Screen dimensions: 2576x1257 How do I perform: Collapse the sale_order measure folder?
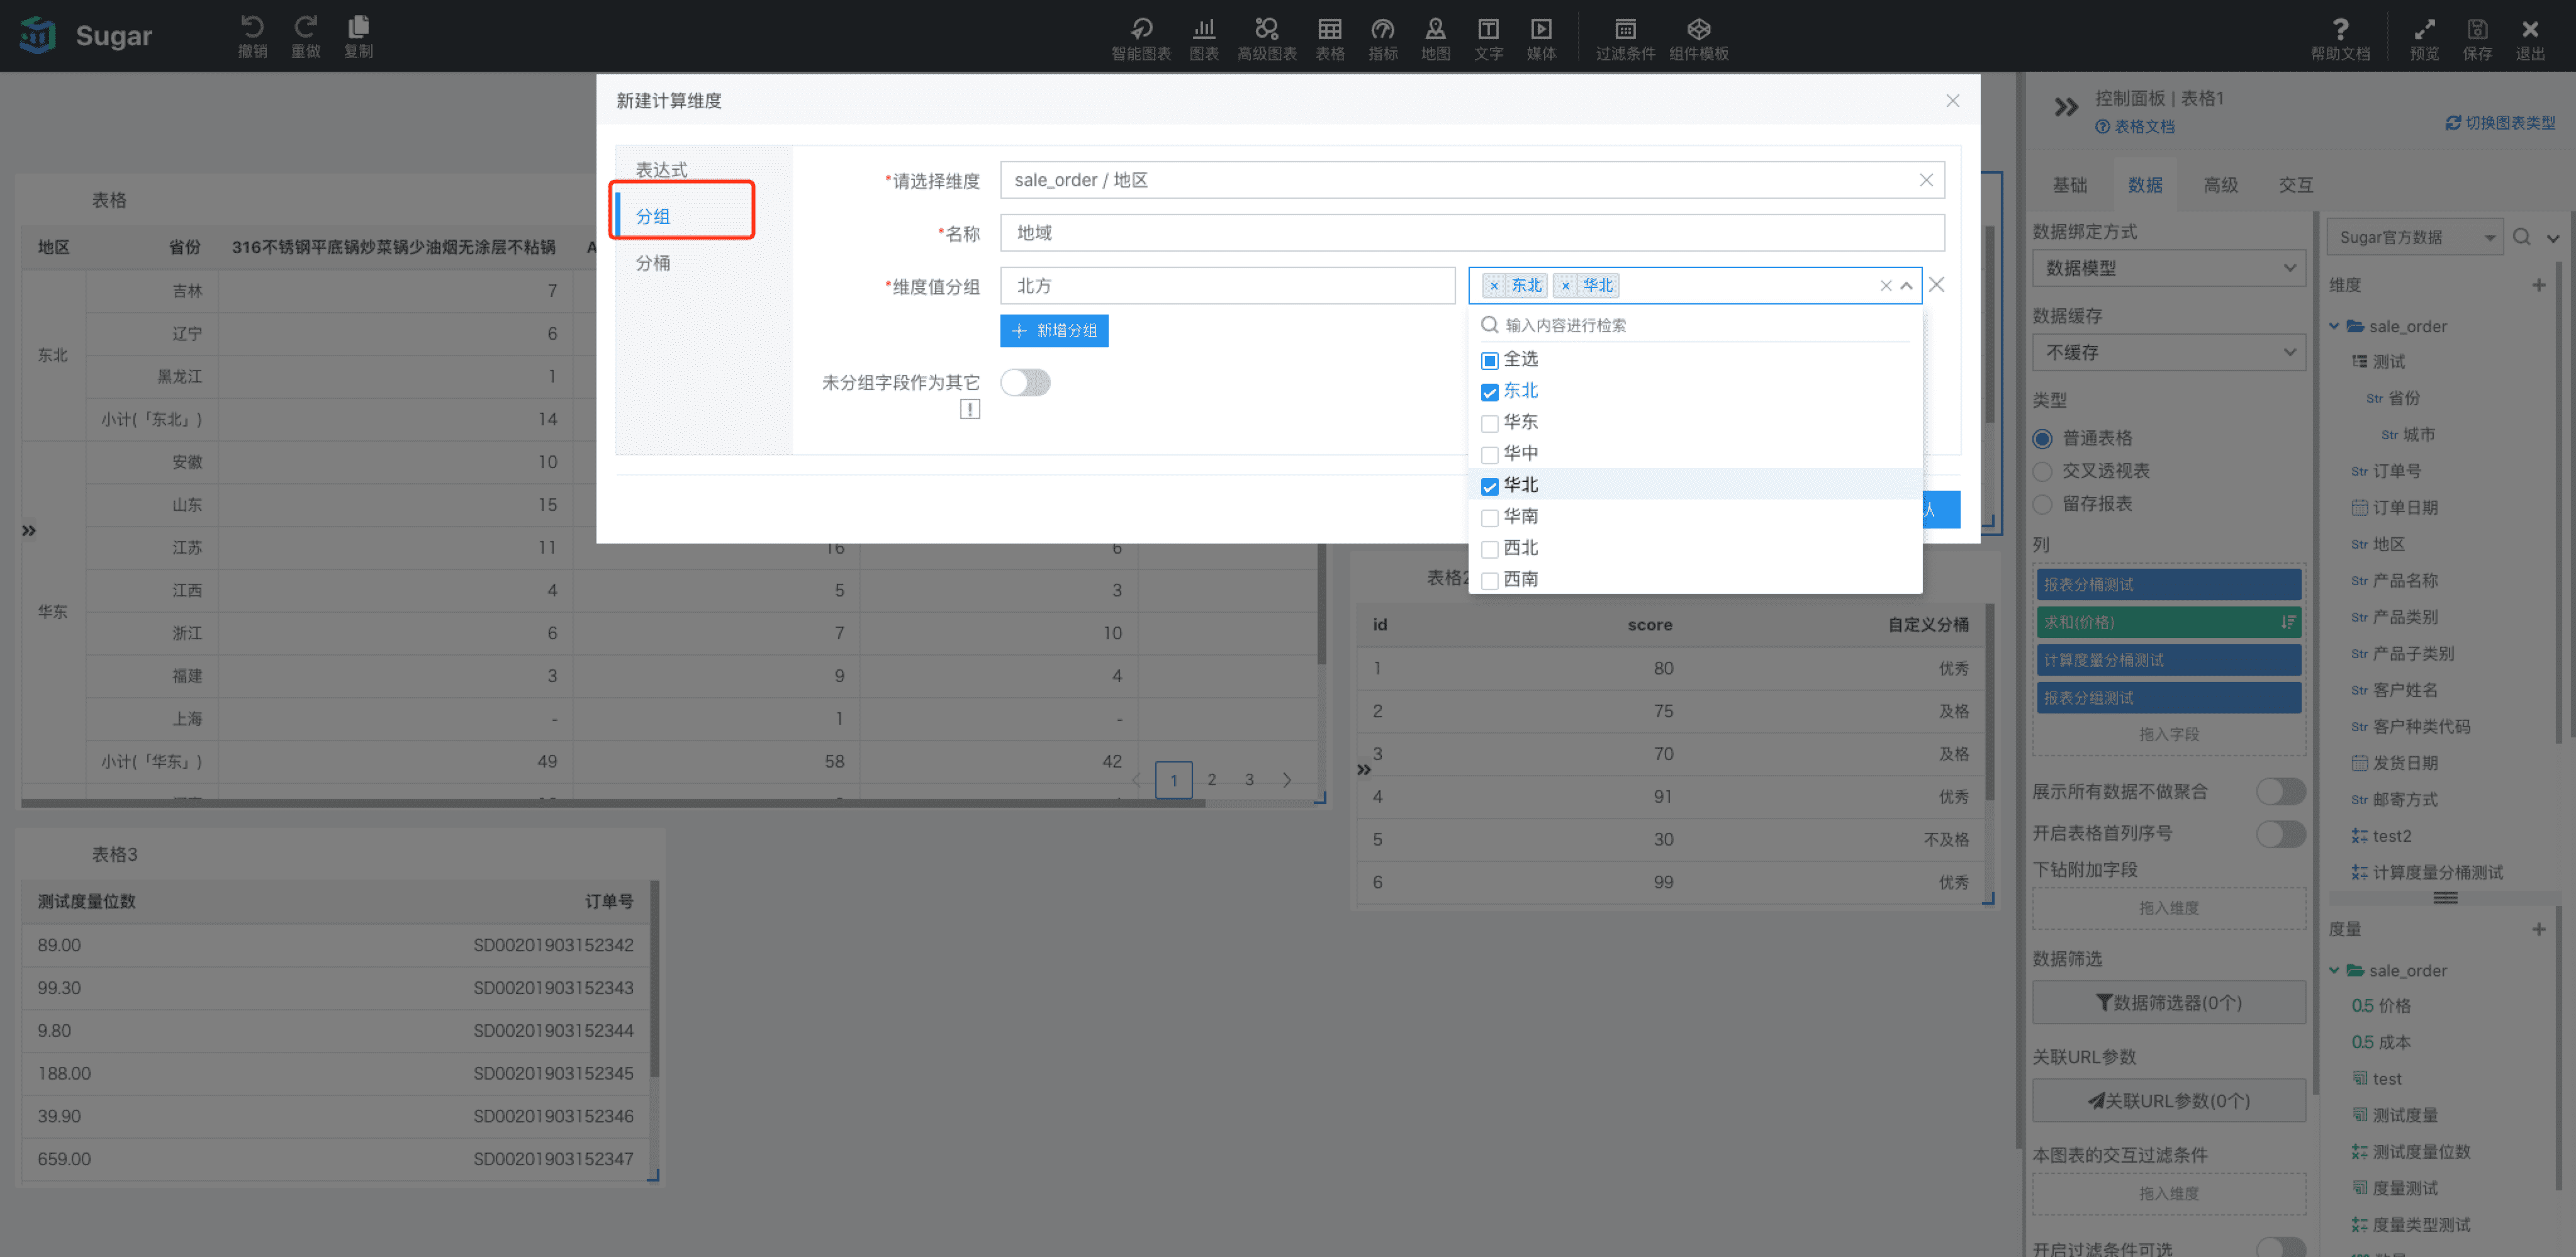pyautogui.click(x=2334, y=970)
